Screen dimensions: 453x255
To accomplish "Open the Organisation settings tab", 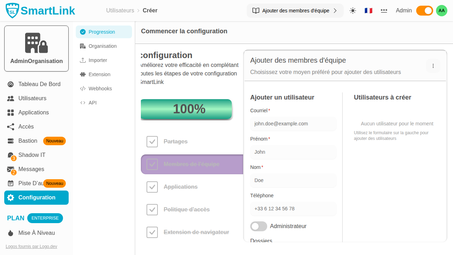I will coord(102,46).
